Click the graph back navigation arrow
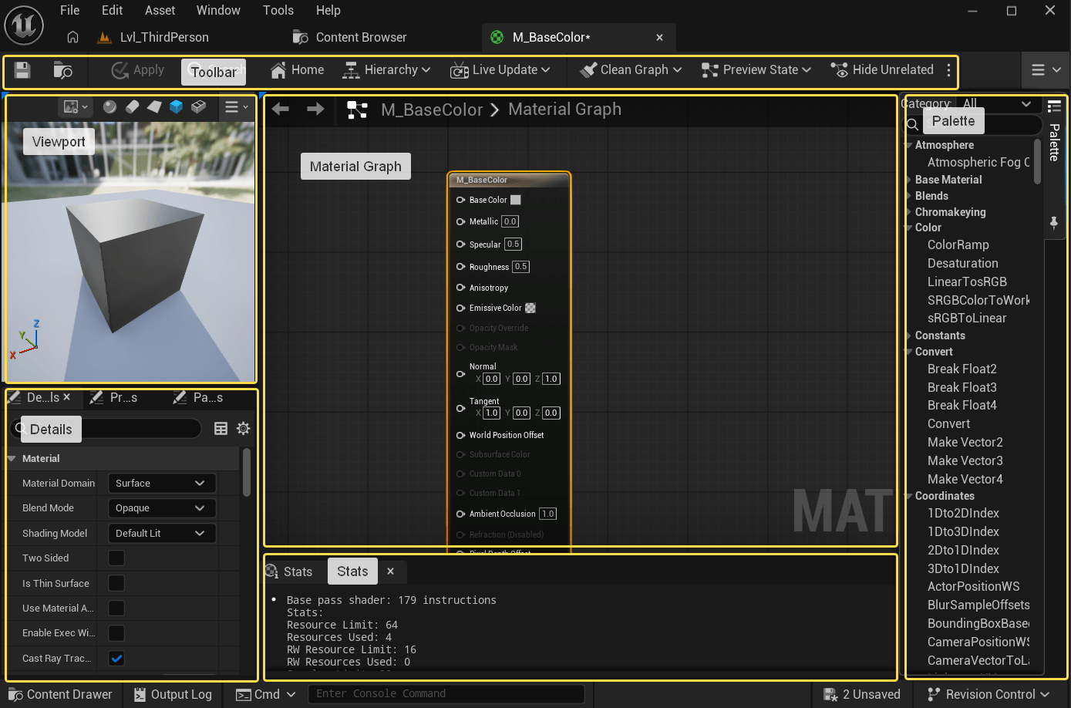This screenshot has width=1071, height=708. pos(281,110)
